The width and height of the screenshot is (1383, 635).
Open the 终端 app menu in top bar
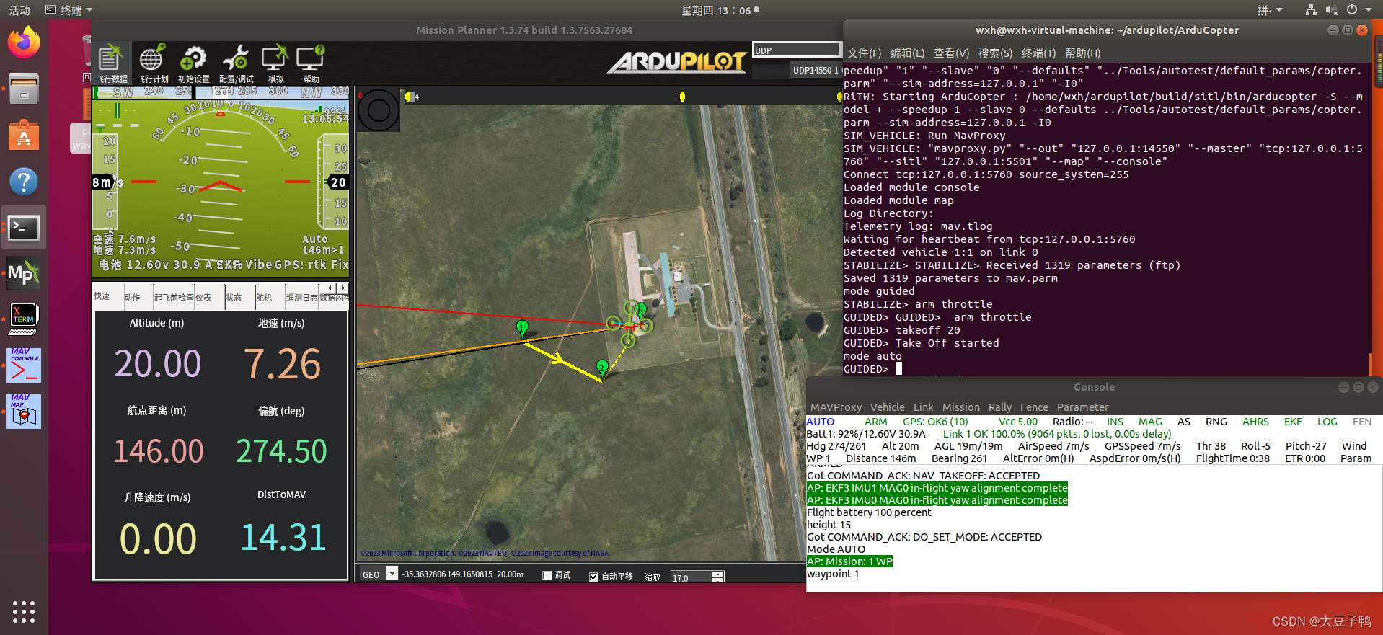(69, 10)
